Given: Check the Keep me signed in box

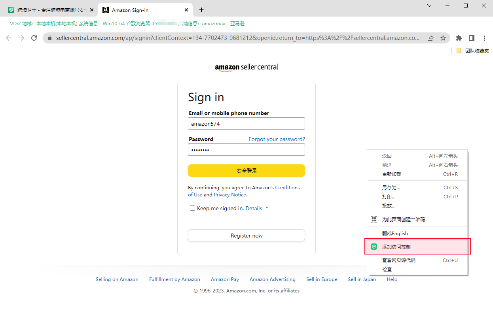Looking at the screenshot, I should (x=193, y=208).
